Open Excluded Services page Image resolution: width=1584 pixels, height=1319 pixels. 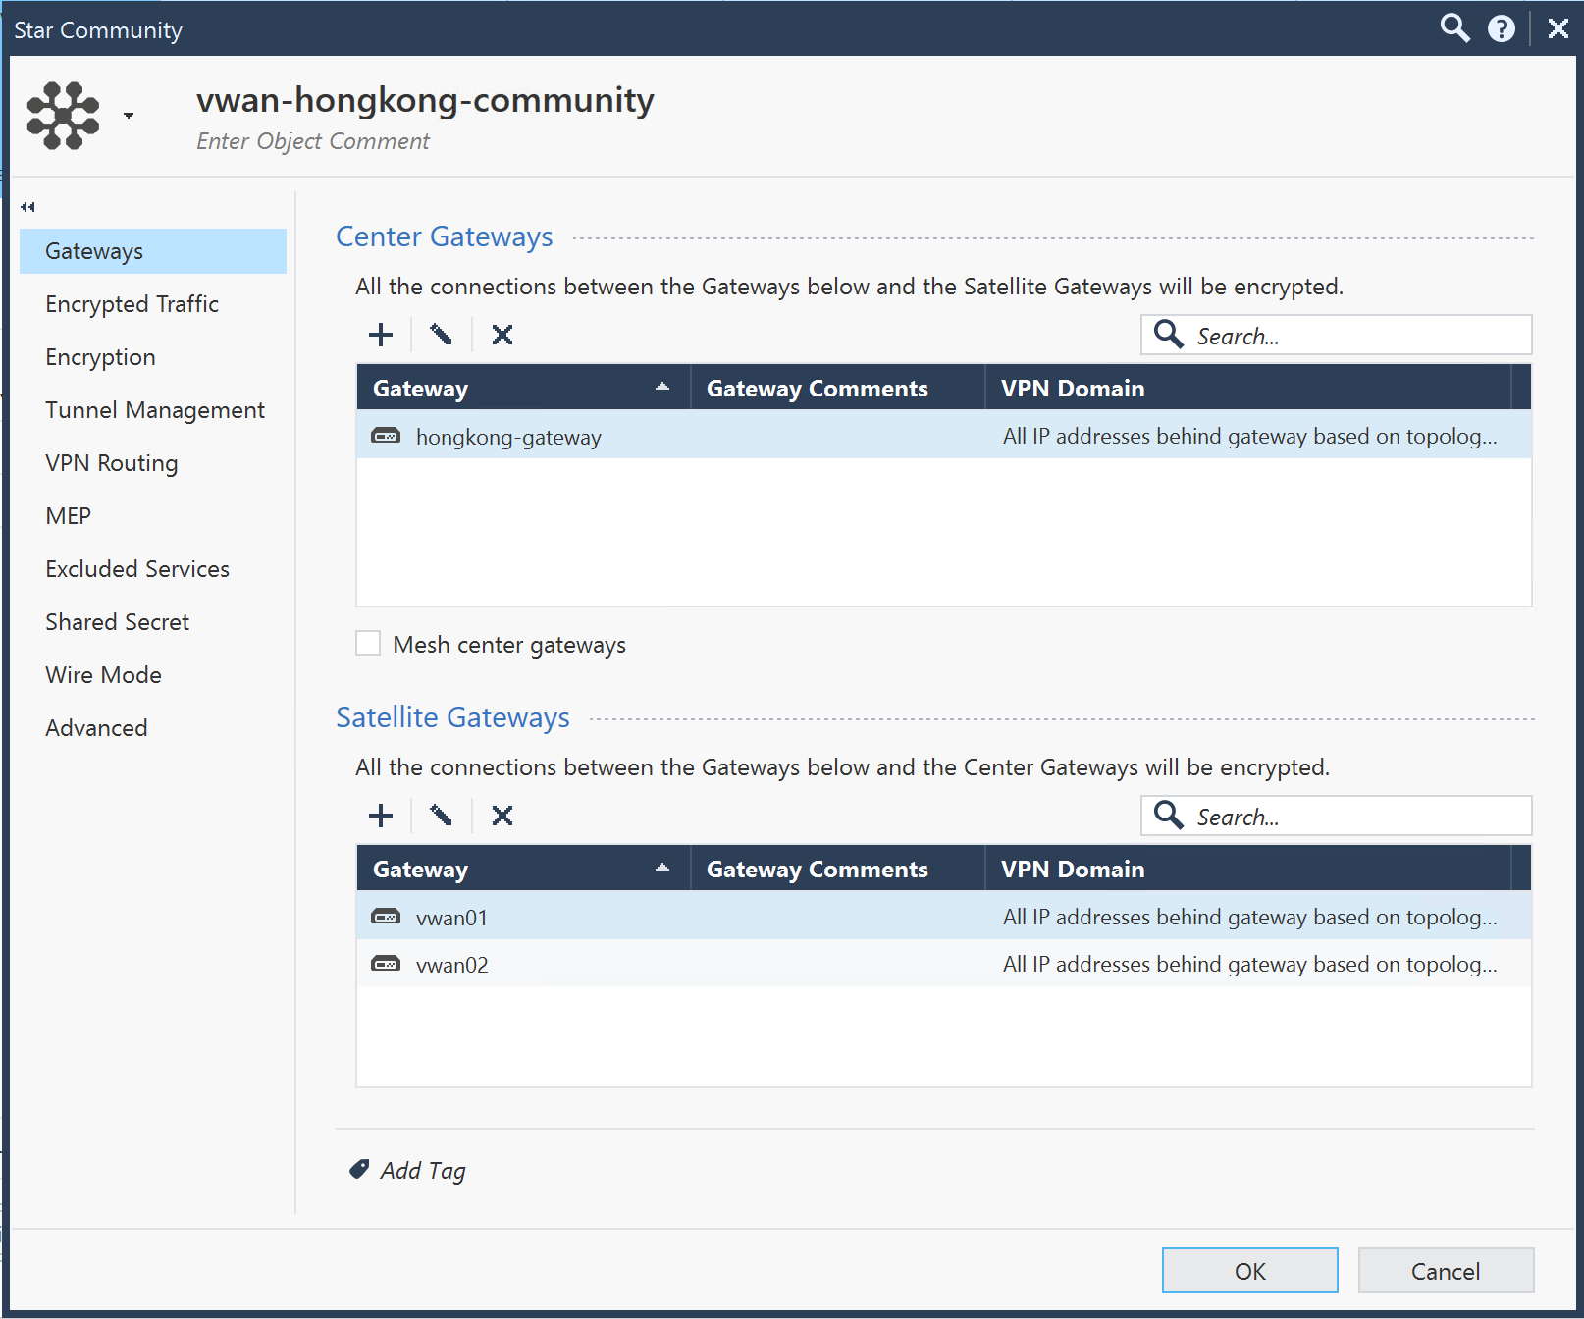153,569
